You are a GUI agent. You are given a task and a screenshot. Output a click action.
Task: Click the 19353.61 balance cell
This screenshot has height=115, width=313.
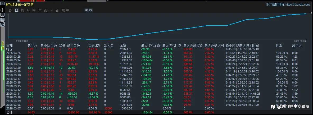click(126, 57)
